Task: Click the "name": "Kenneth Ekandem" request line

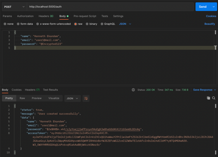Action: (41, 36)
